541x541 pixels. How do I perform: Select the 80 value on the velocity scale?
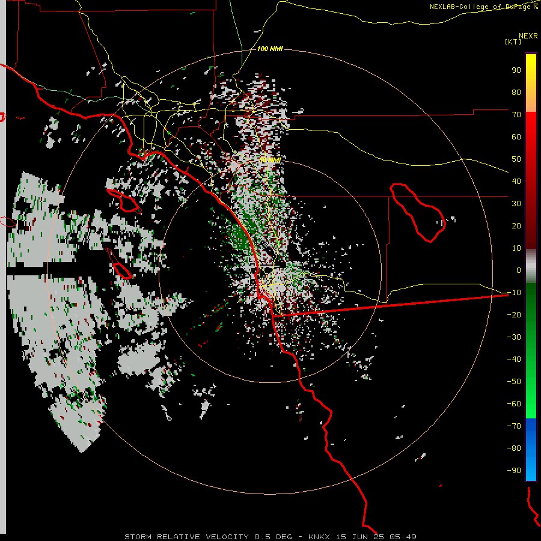pyautogui.click(x=516, y=92)
